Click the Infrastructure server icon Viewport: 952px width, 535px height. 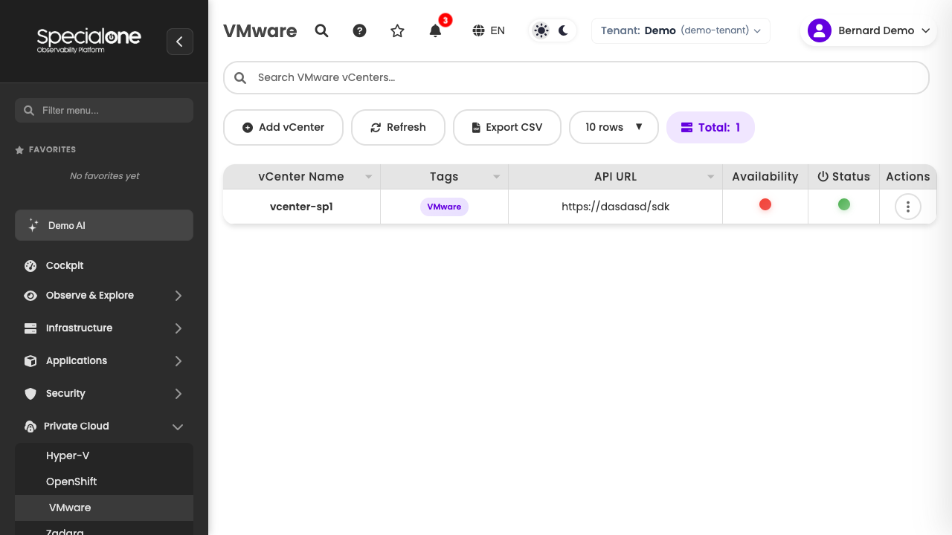pyautogui.click(x=30, y=328)
